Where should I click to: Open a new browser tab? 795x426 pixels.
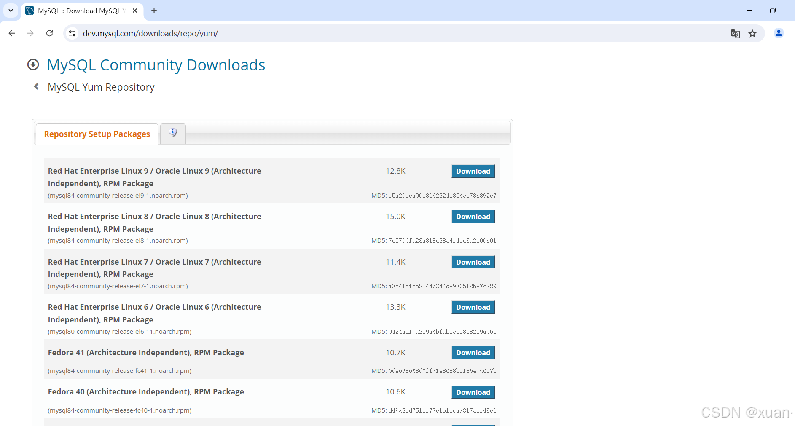[x=154, y=11]
